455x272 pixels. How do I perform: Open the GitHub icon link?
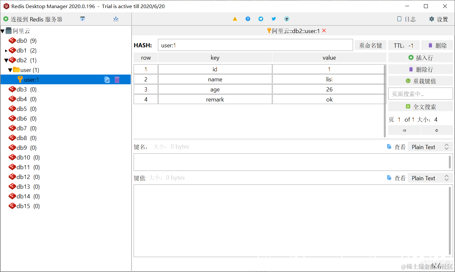pos(287,19)
